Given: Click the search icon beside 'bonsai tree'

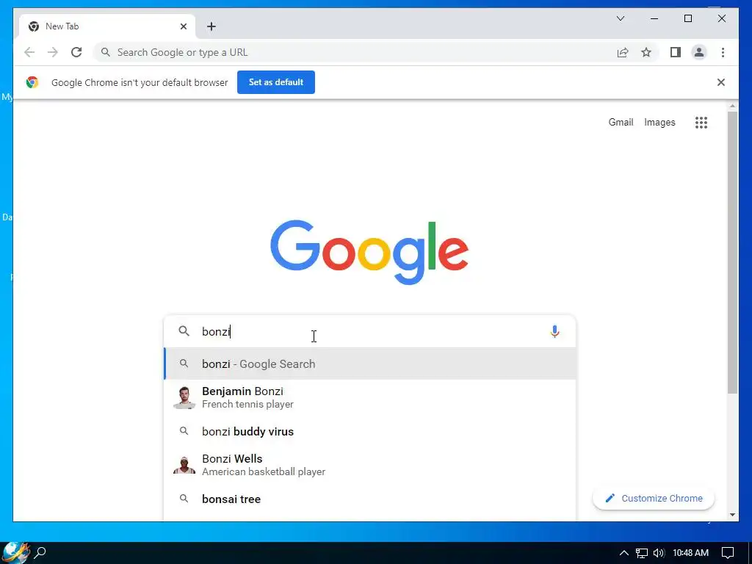Looking at the screenshot, I should click(184, 499).
